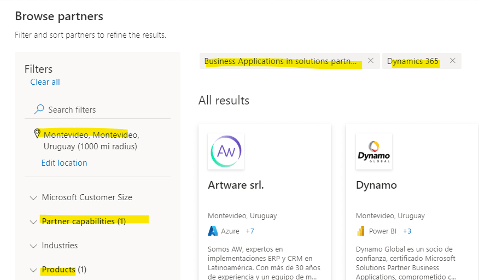Show the +3 more products on Dynamo
This screenshot has height=280, width=479.
pyautogui.click(x=407, y=231)
